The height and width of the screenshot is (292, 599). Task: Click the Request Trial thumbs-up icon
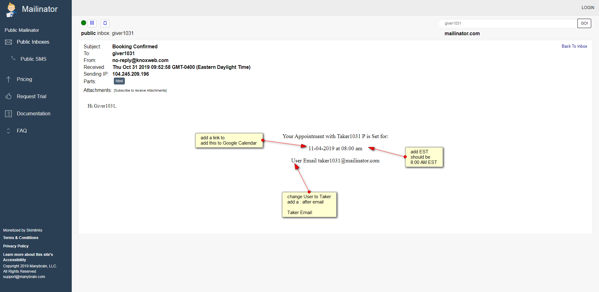pyautogui.click(x=8, y=96)
